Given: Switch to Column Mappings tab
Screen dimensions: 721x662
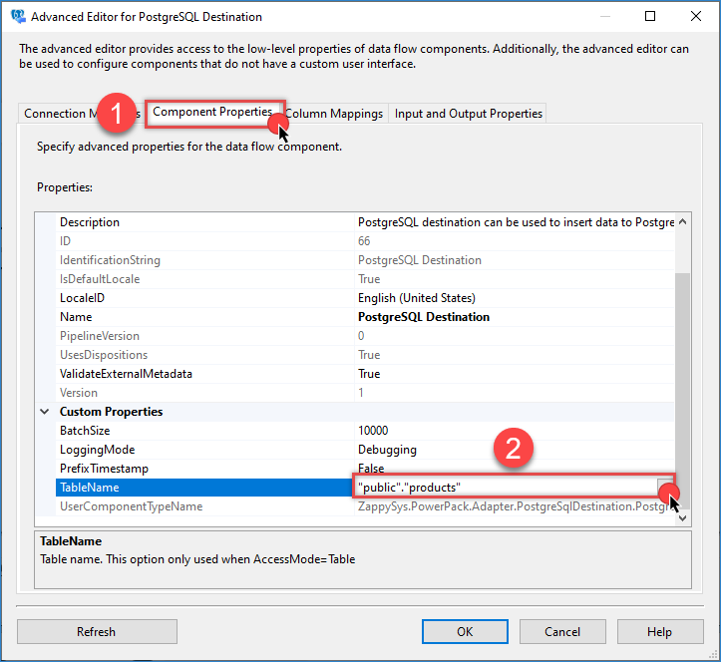Looking at the screenshot, I should 335,114.
